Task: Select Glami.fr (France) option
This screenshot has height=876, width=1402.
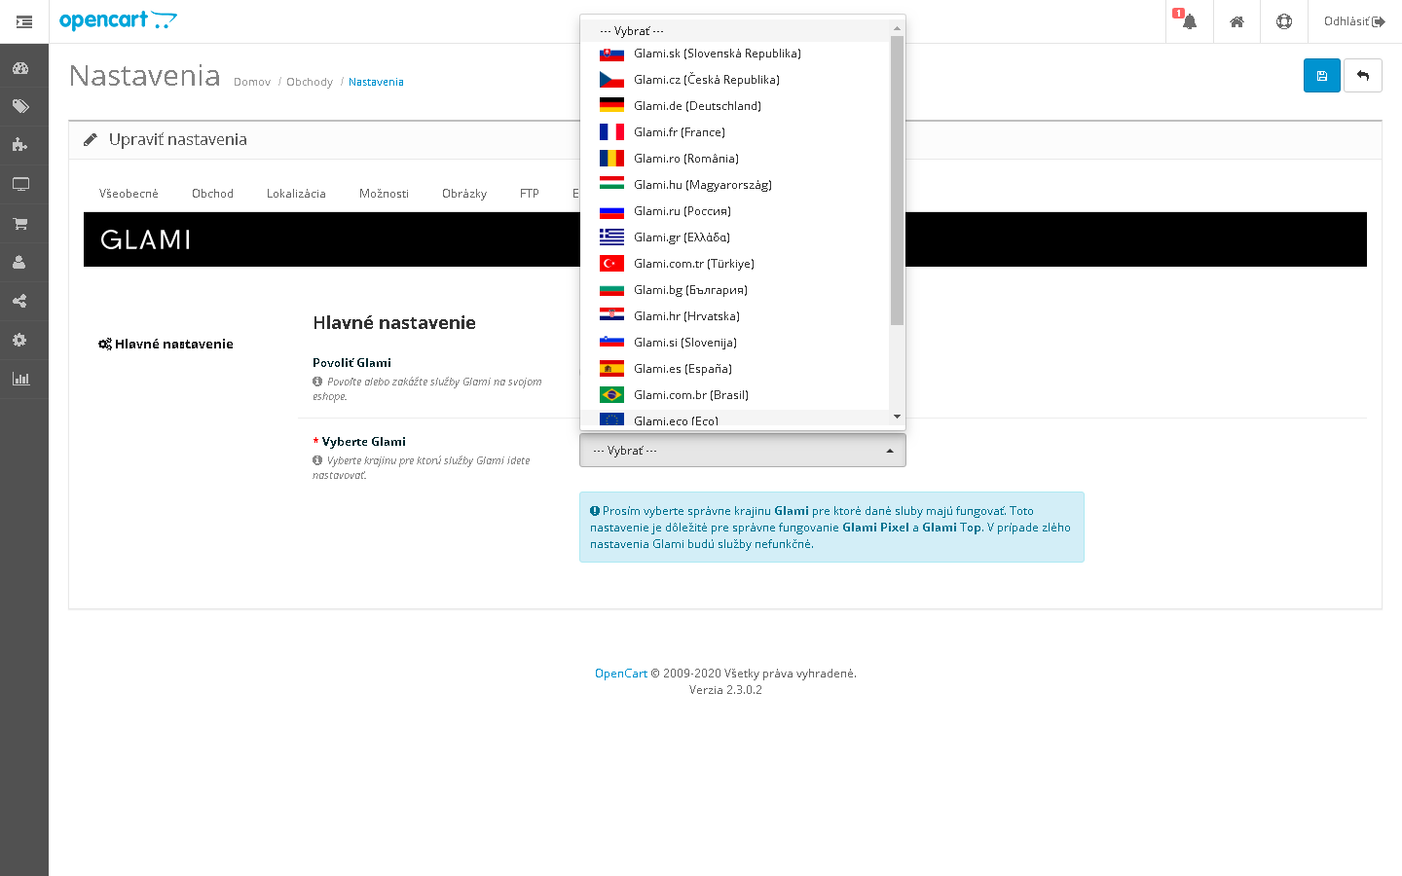Action: point(735,132)
